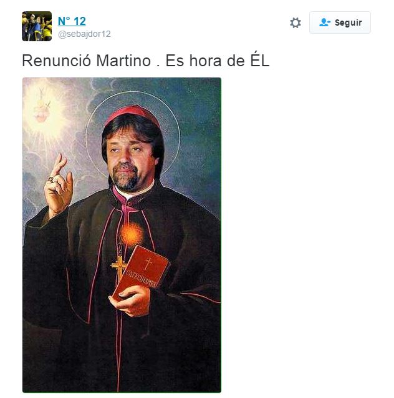
Task: Click the @sebajdor12 handle
Action: [x=84, y=34]
